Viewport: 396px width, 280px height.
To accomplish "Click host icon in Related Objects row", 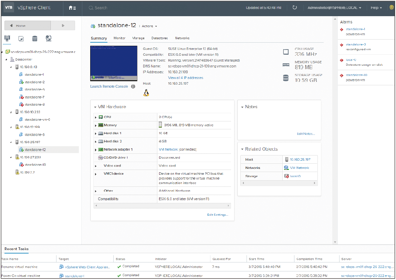I will pyautogui.click(x=286, y=159).
